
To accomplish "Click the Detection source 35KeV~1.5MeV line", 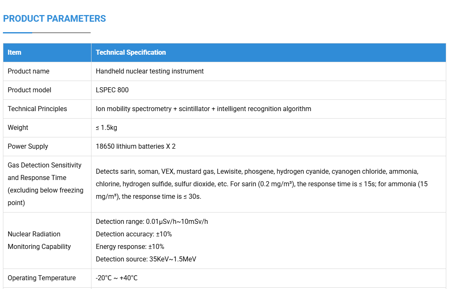I will pyautogui.click(x=146, y=259).
